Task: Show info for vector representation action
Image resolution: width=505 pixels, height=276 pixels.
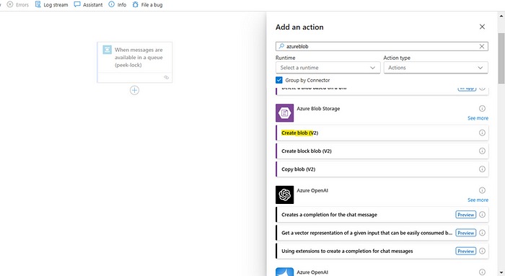Action: (x=482, y=233)
